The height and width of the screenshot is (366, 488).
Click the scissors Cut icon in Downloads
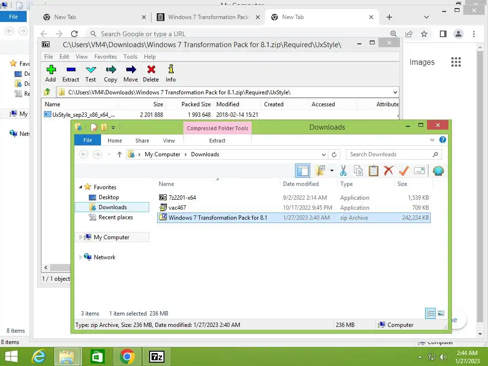coord(343,171)
